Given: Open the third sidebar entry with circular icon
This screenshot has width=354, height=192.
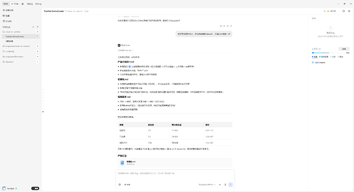Looking at the screenshot, I should [x=7, y=21].
